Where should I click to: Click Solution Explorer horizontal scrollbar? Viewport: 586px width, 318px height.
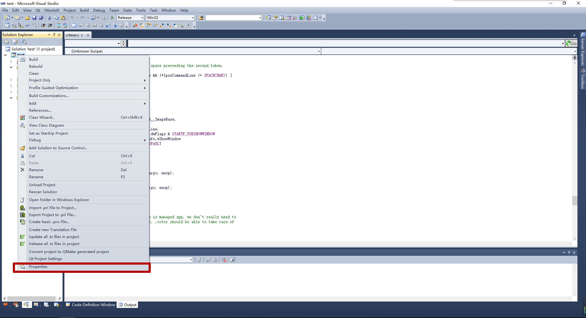[32, 298]
